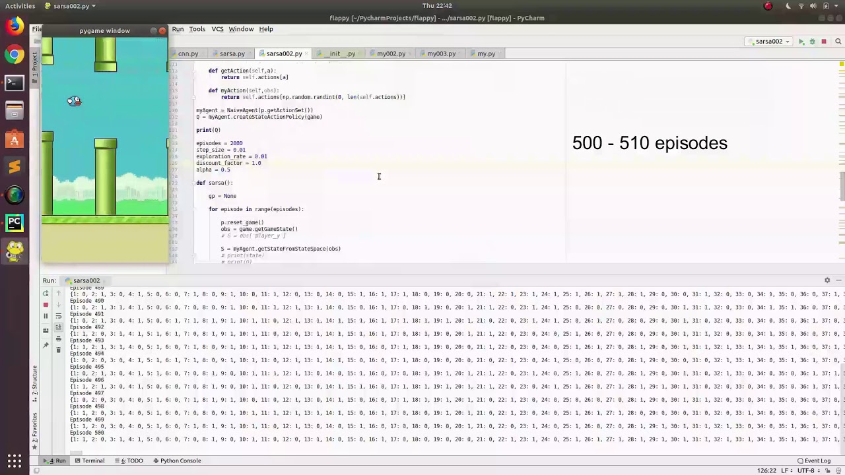Pause the console output in Run panel
Viewport: 845px width, 475px height.
pyautogui.click(x=46, y=315)
